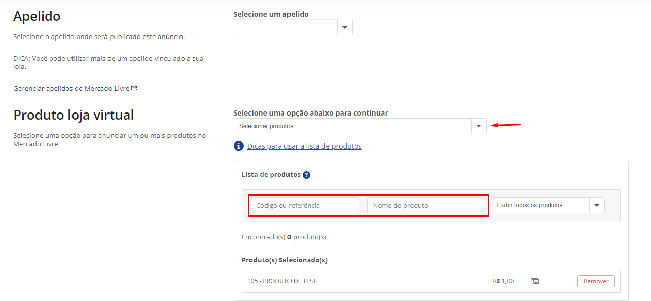Click the R$ 1,00 price in selected product
651x301 pixels.
503,281
